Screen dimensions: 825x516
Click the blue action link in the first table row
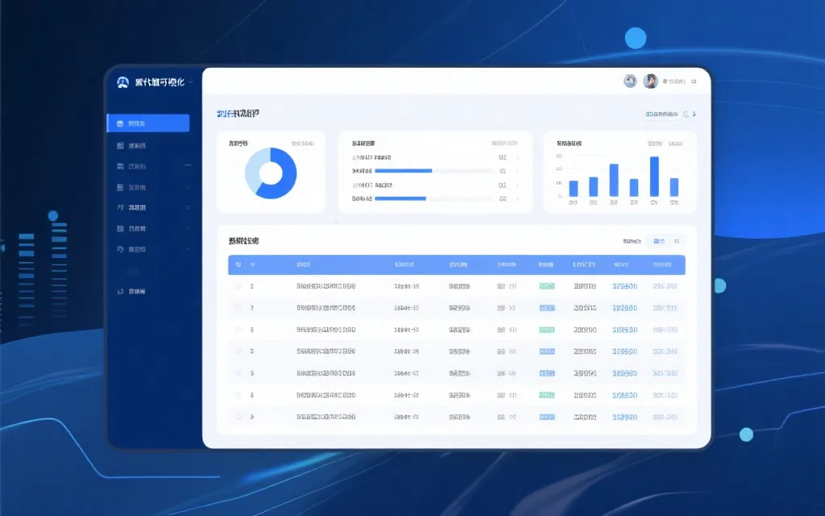[x=624, y=286]
